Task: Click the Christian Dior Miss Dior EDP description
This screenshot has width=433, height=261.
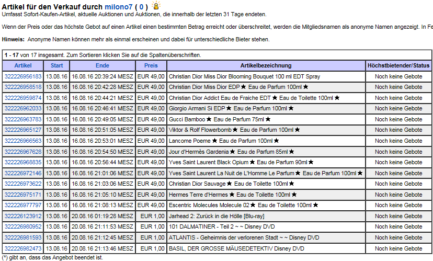Action: pos(238,87)
